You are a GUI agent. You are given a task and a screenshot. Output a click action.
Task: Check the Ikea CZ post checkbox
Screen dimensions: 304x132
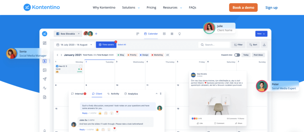81,66
